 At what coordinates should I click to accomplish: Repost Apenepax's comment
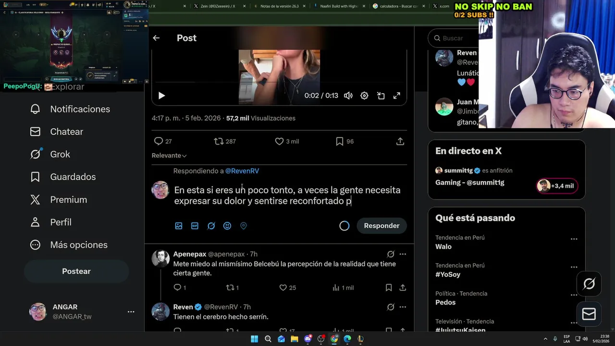pyautogui.click(x=233, y=287)
